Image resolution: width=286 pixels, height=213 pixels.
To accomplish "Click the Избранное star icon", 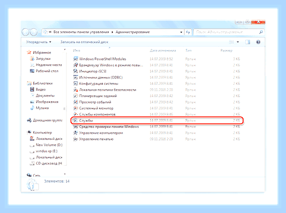I will 29,52.
